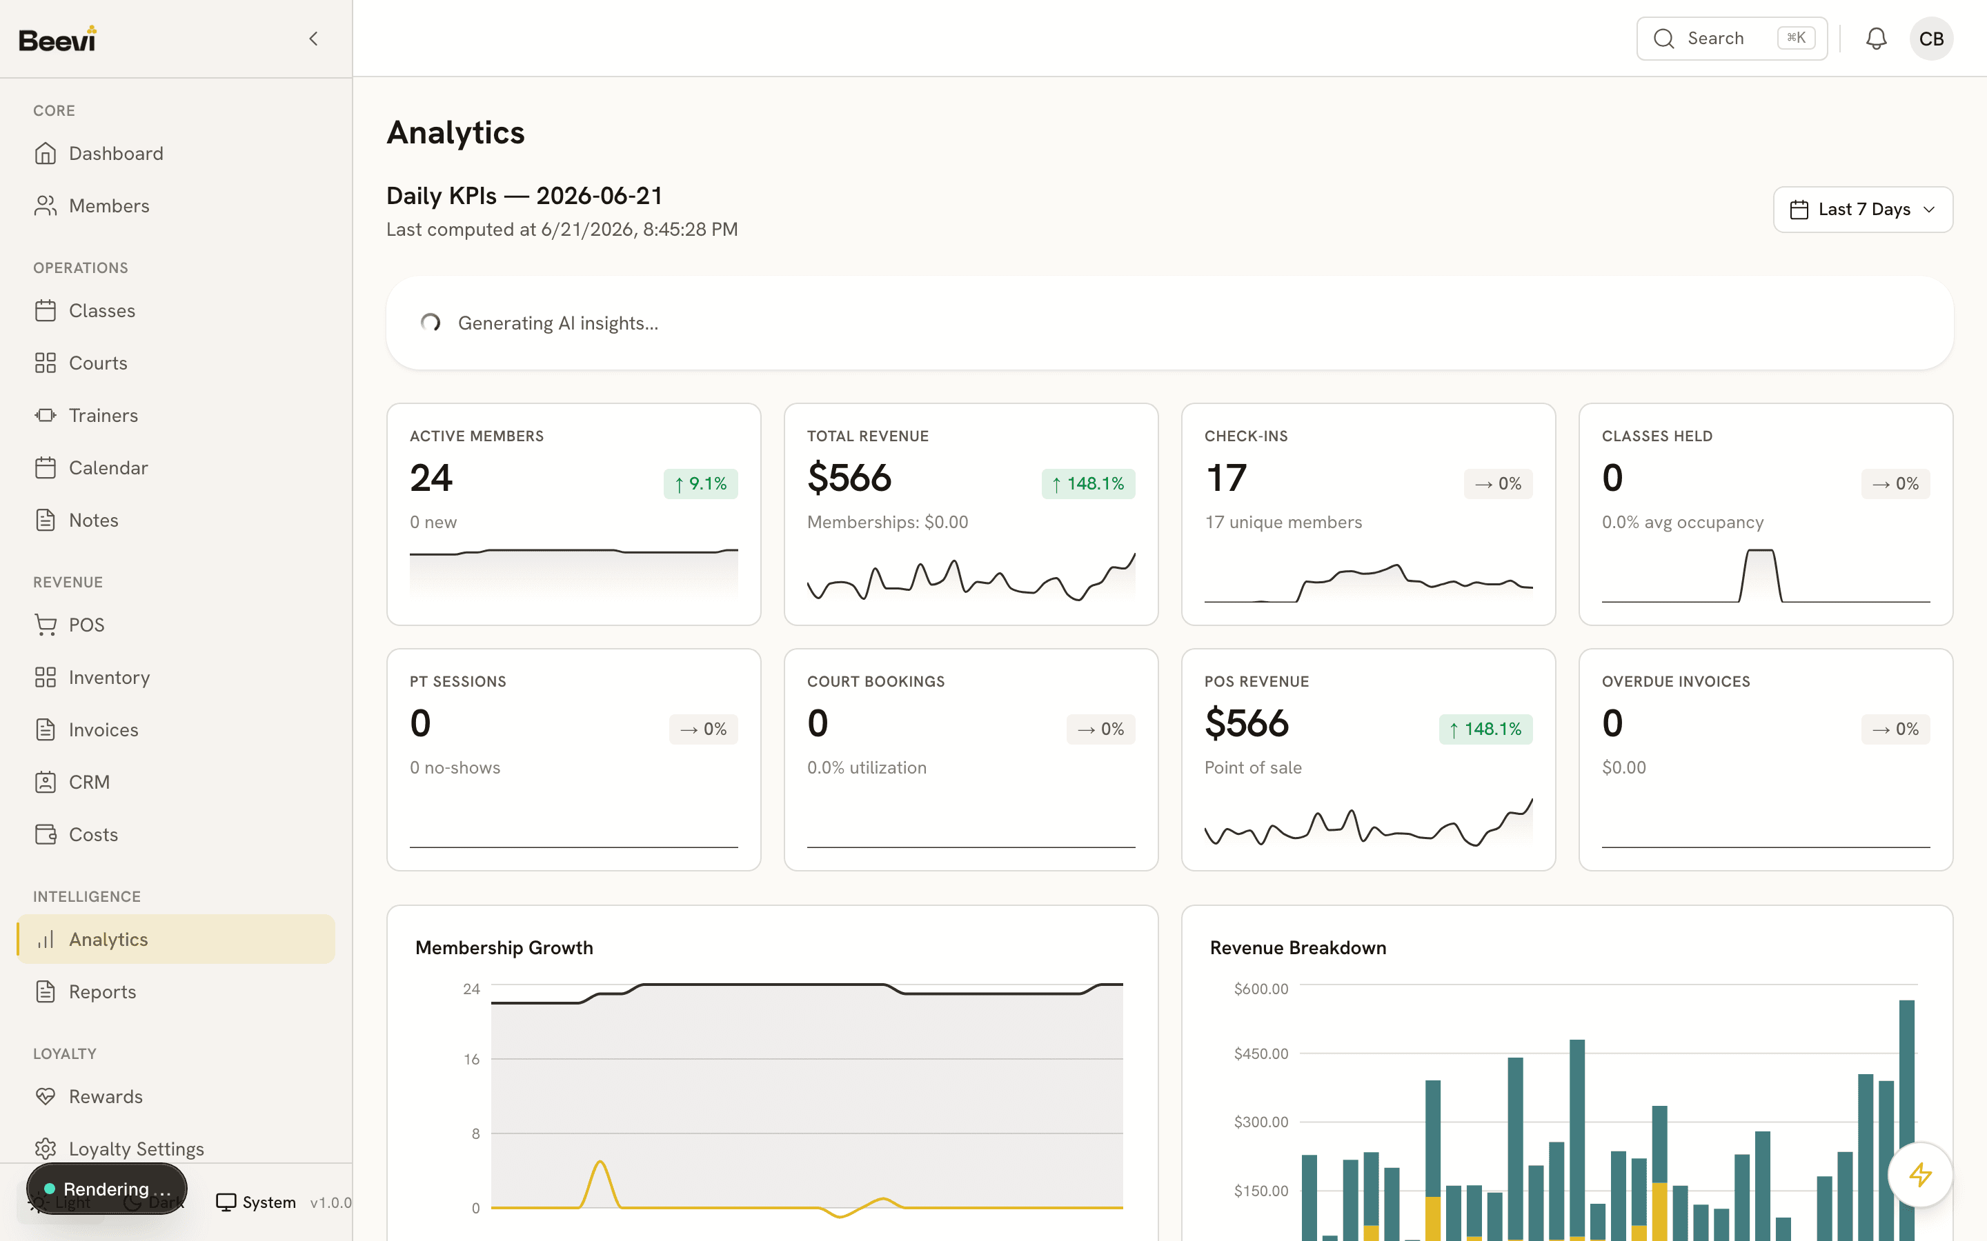Click the Beevi logo
Screen dimensions: 1987x1241
click(x=57, y=39)
